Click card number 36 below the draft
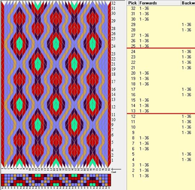This screenshot has height=190, width=195. pyautogui.click(x=109, y=169)
